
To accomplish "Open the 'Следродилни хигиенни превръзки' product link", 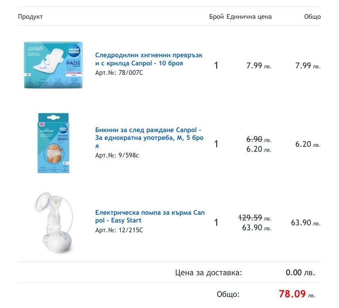I will (149, 59).
